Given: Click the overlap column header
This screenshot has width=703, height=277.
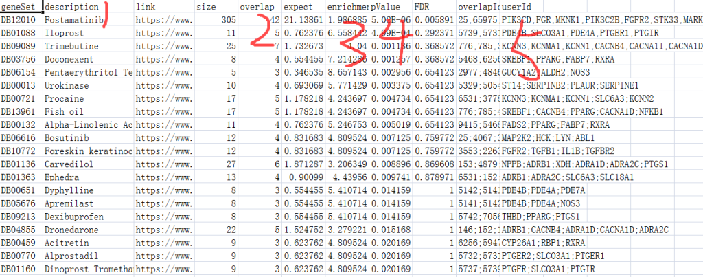Looking at the screenshot, I should pos(260,7).
